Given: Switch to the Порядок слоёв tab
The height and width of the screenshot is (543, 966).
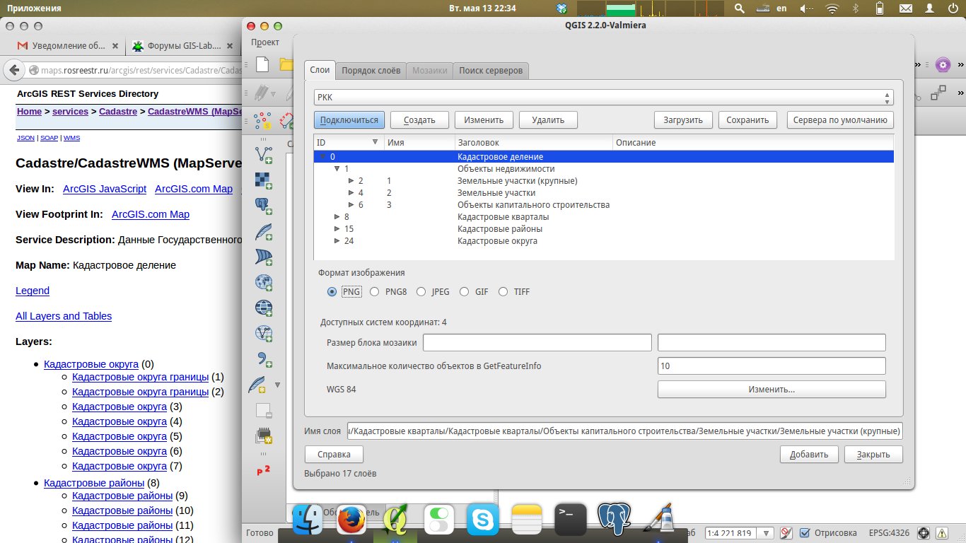Looking at the screenshot, I should [x=371, y=71].
